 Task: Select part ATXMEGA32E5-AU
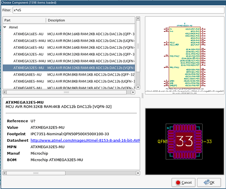click(69, 54)
